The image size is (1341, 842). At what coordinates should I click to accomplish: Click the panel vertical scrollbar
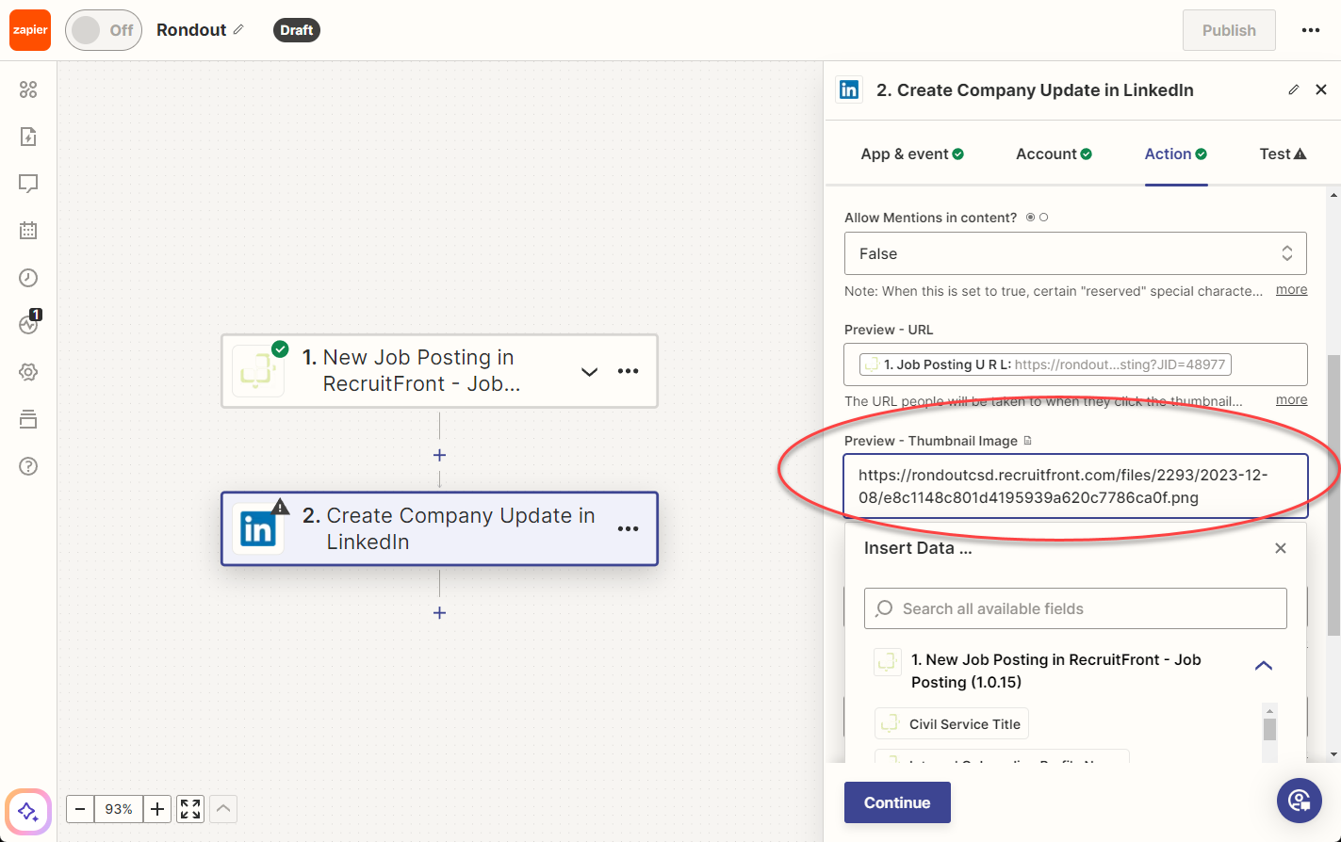[x=1333, y=494]
